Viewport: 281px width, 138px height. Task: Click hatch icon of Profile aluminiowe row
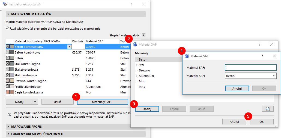[x=8, y=87]
